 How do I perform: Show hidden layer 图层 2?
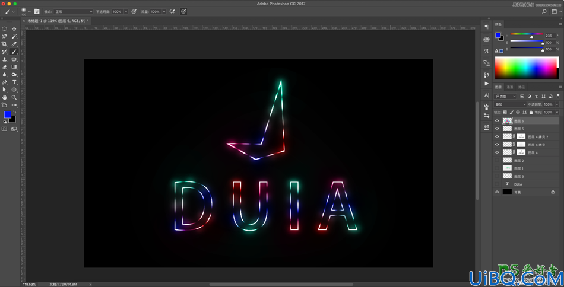497,160
